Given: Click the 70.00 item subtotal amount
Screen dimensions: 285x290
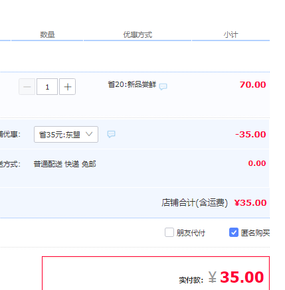Looking at the screenshot, I should point(252,85).
